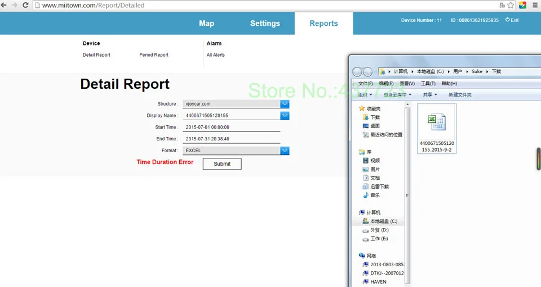This screenshot has height=287, width=541.
Task: Select the Excel file 4400671505120155_2015-9-2
Action: [x=437, y=129]
